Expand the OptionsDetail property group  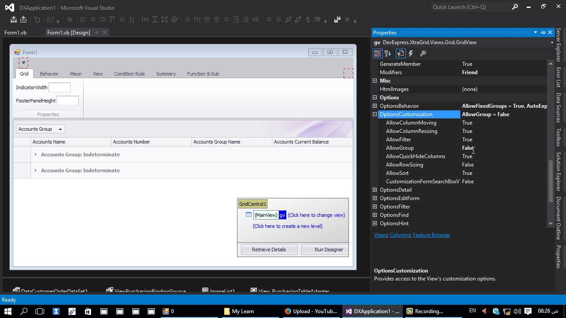pos(375,190)
